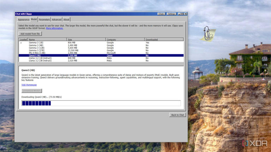Click the loaded X mark for Gemma 3 (1B)
Screen dimensions: 271x152
[21, 43]
